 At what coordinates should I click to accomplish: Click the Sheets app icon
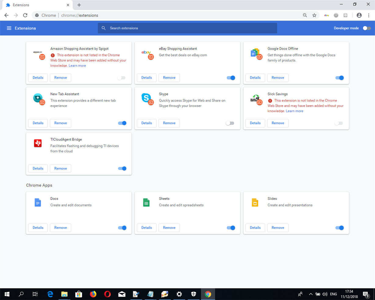[x=146, y=202]
